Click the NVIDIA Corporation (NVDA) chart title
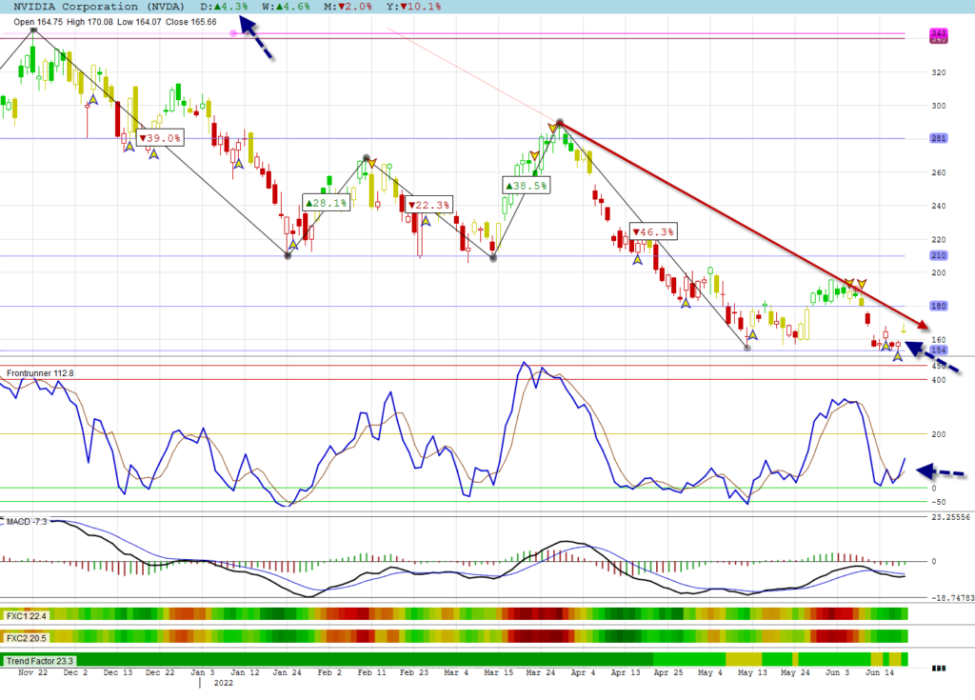Viewport: 975px width, 700px height. 99,7
